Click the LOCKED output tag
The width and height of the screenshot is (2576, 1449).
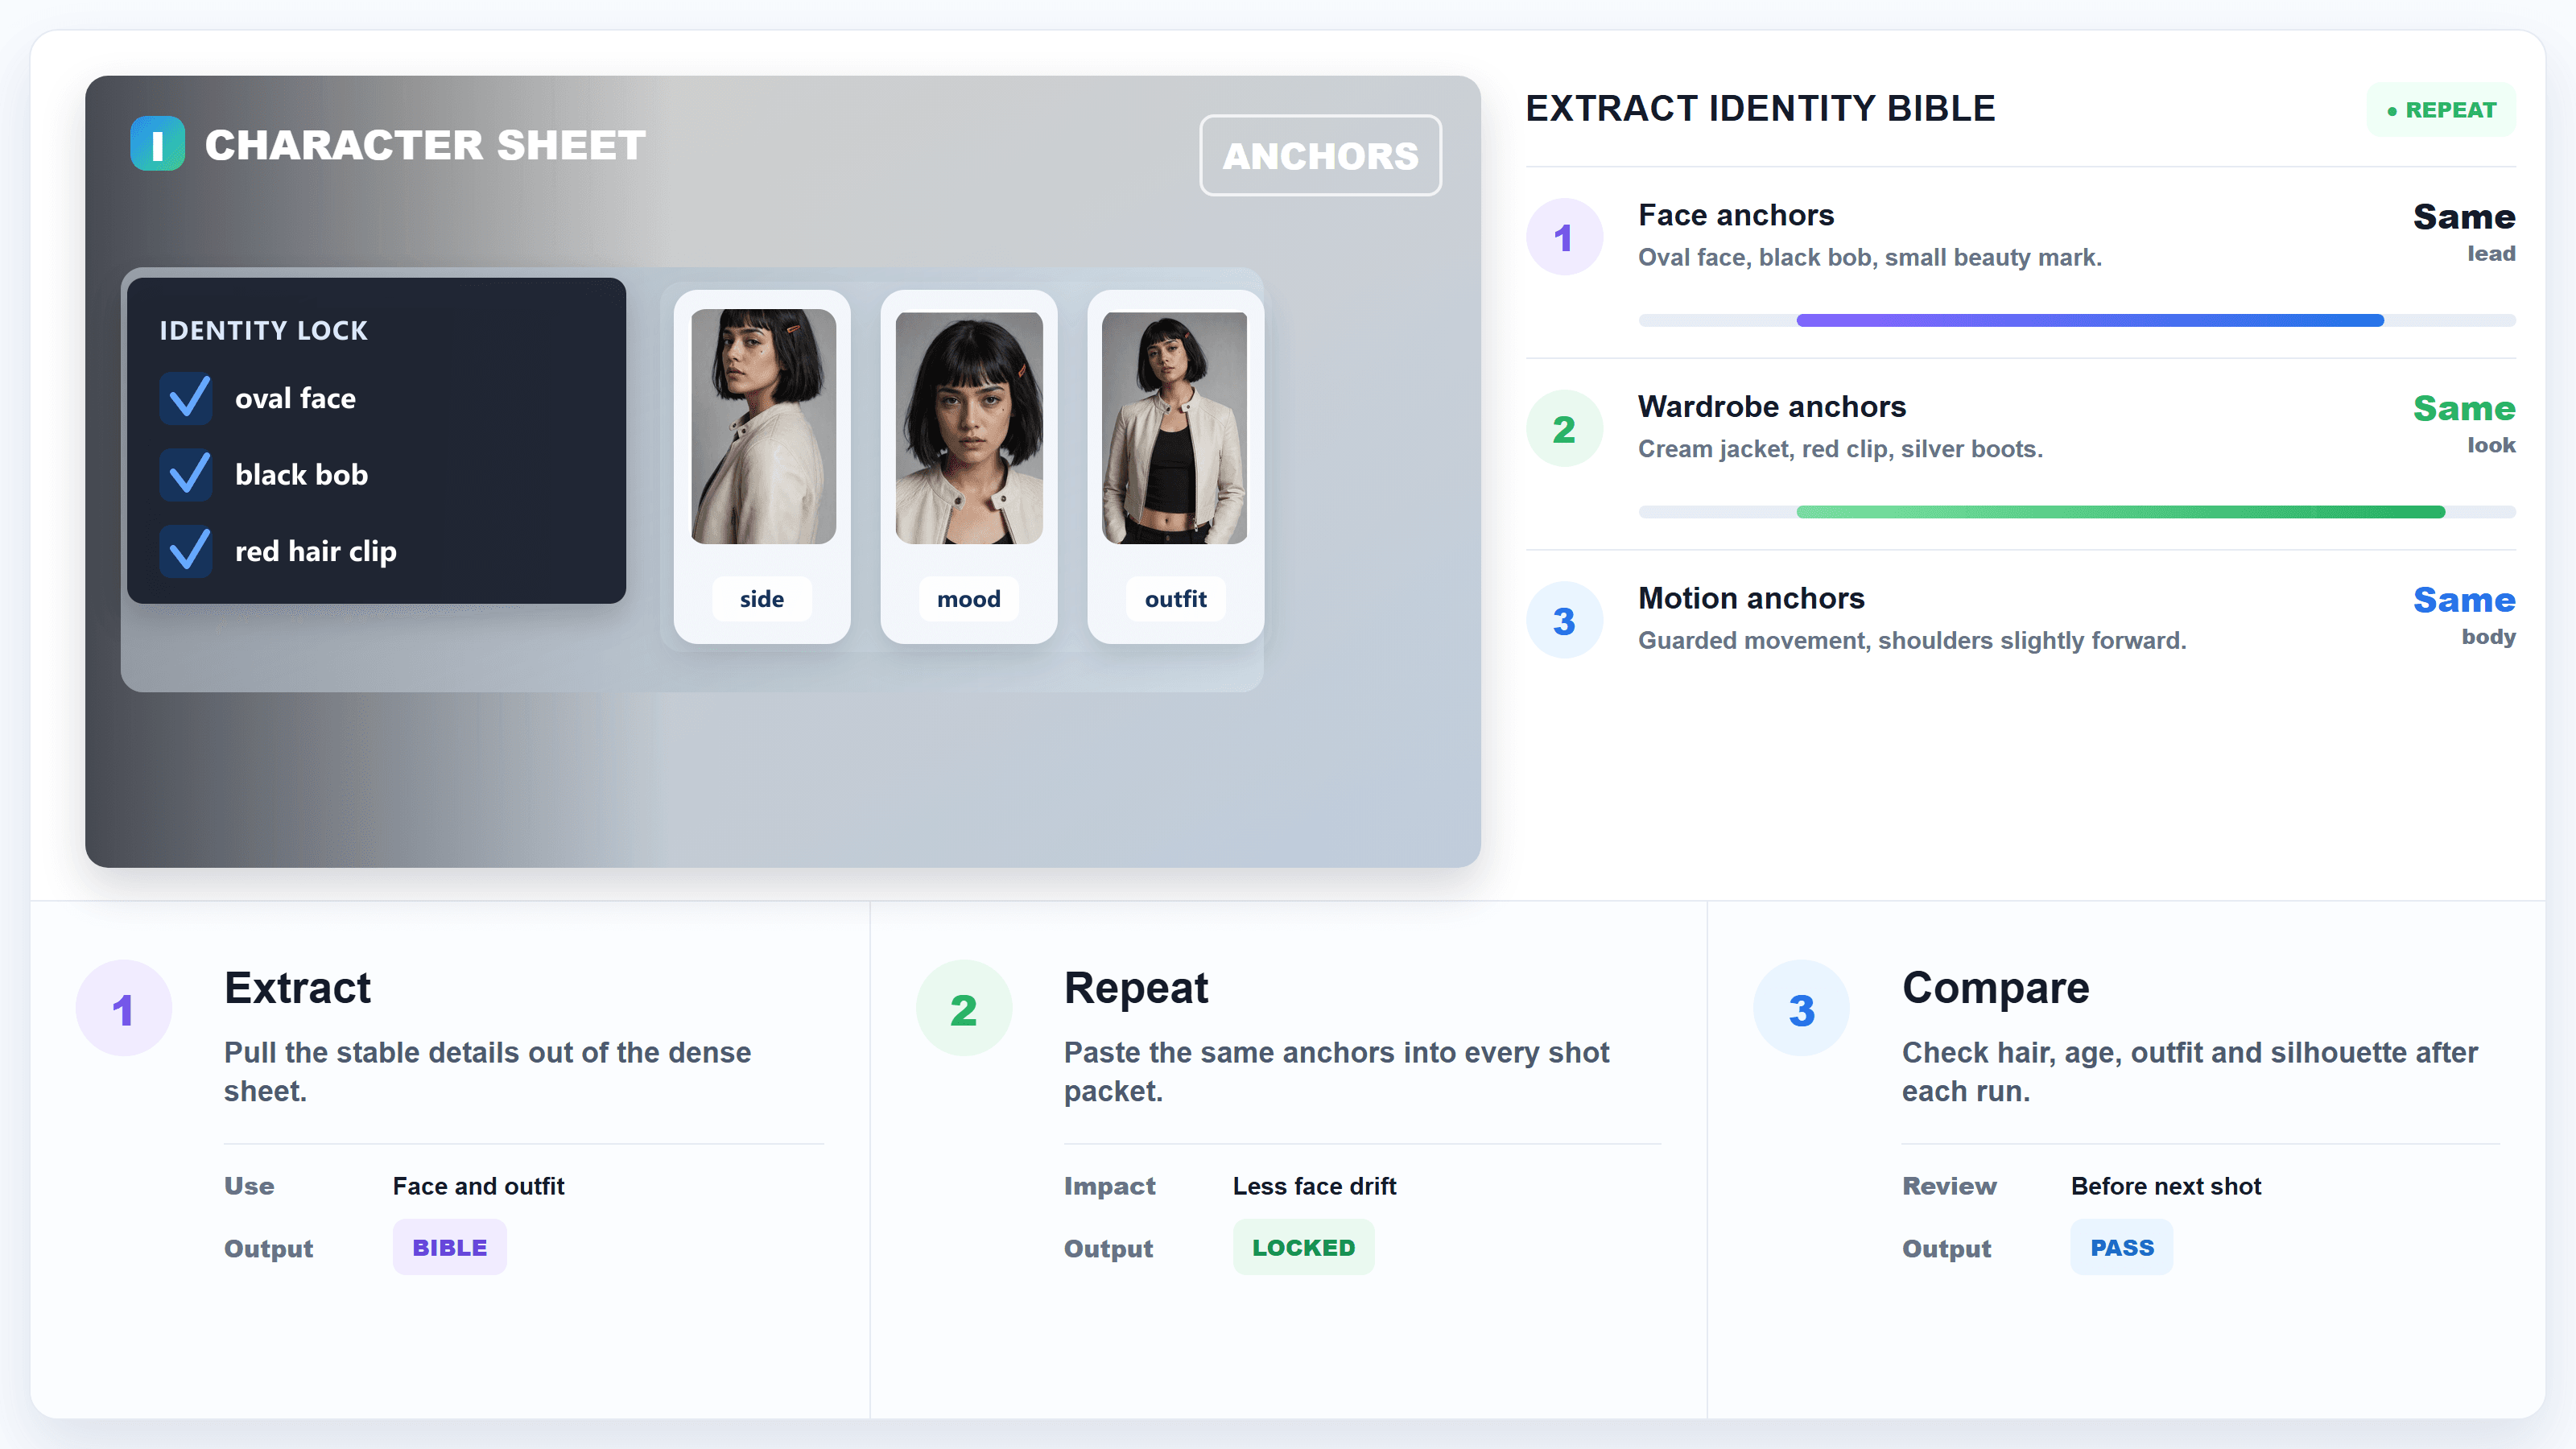pyautogui.click(x=1303, y=1247)
